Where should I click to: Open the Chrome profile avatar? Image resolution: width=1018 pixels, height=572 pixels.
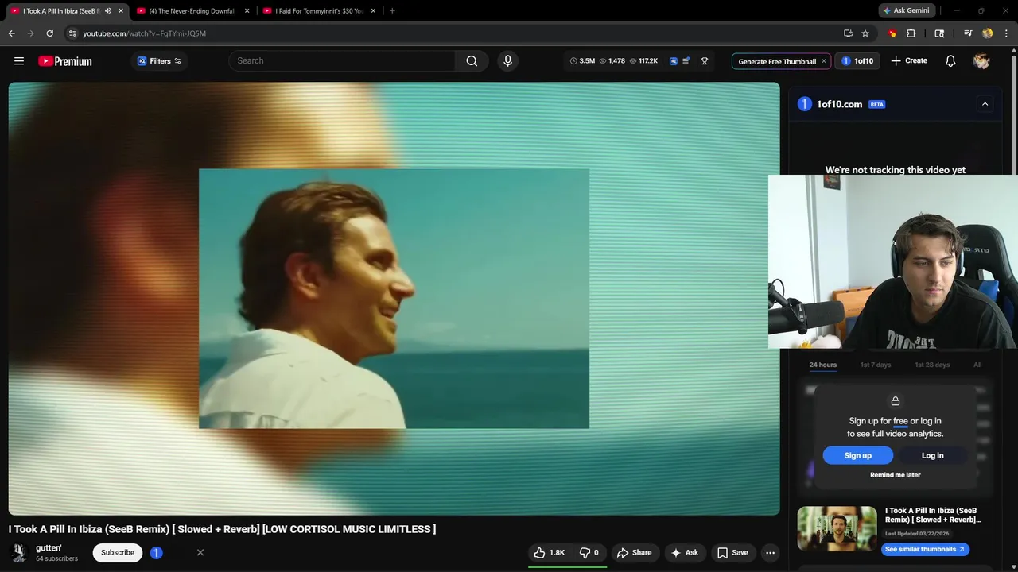pos(988,33)
